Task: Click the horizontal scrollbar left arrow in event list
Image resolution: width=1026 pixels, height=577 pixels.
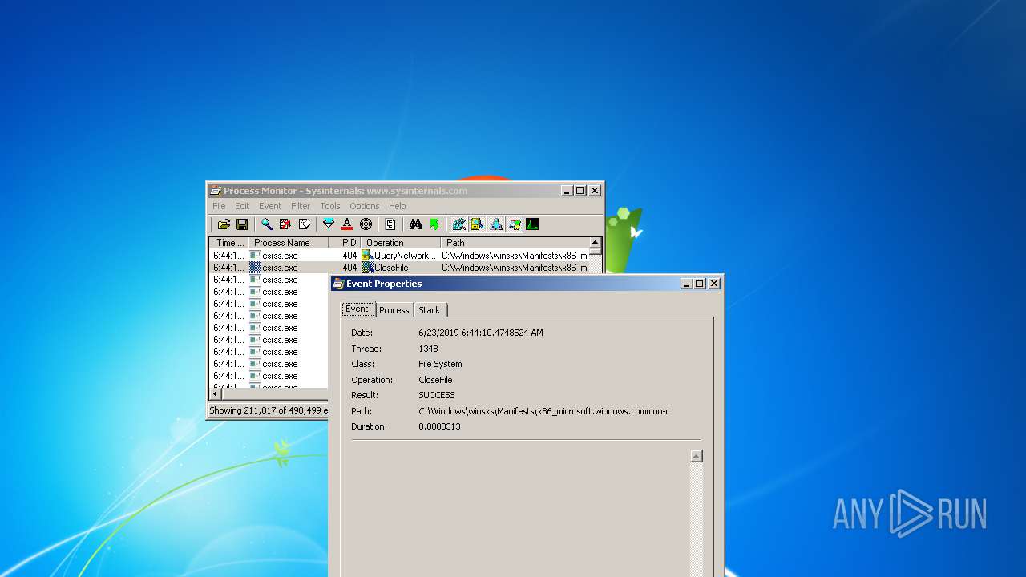Action: click(215, 394)
